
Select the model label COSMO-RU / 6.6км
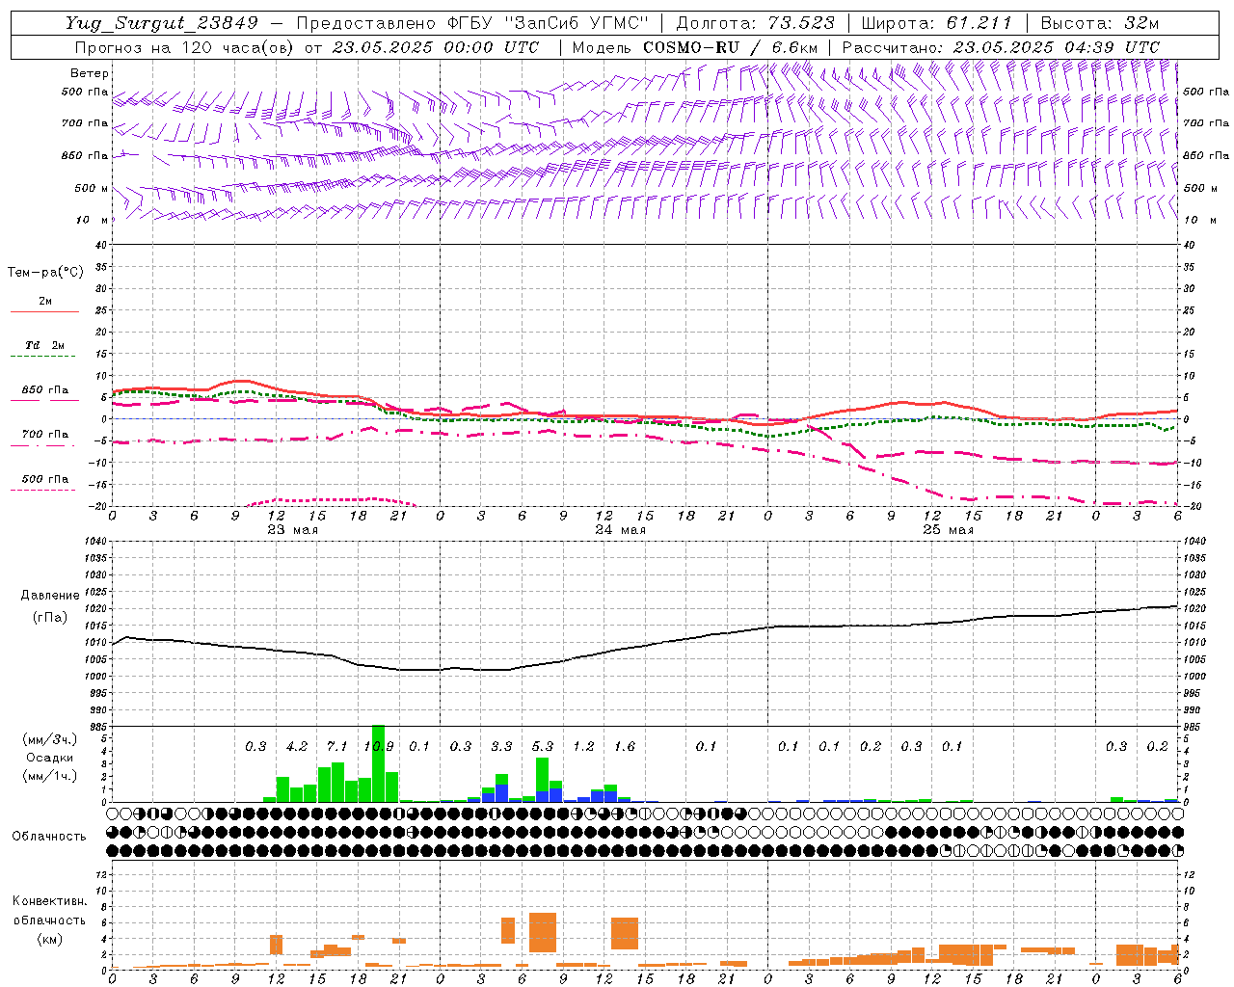point(730,47)
